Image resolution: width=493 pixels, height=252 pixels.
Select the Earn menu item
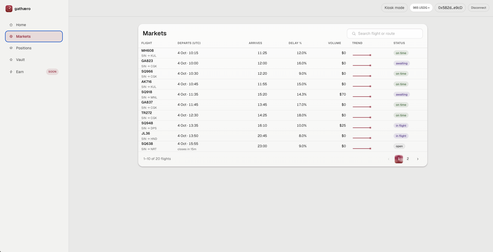click(x=34, y=72)
